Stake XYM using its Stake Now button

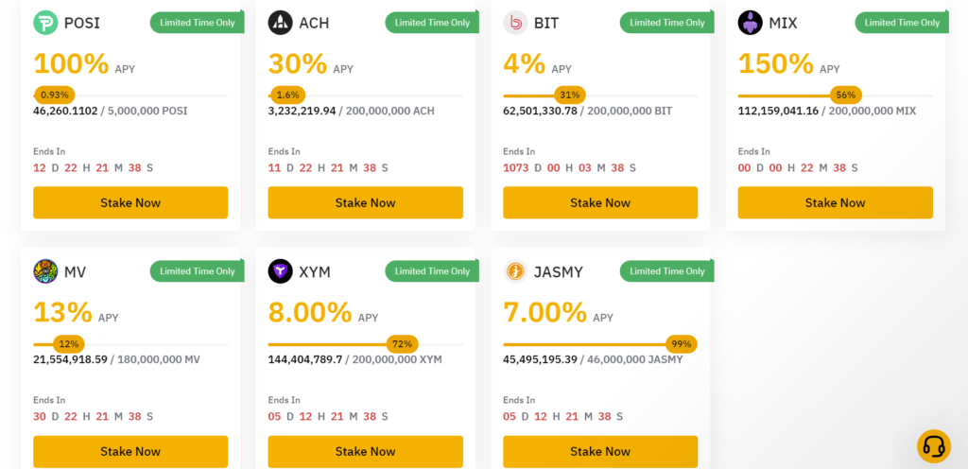[365, 451]
